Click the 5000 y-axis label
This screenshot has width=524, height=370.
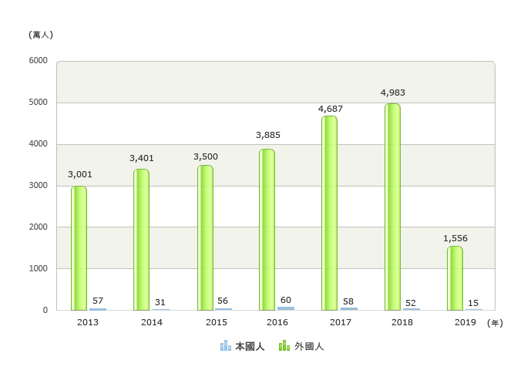click(38, 103)
